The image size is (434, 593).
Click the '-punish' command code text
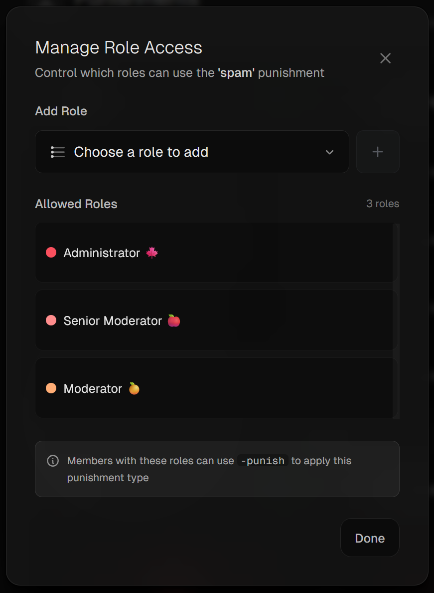pos(263,461)
